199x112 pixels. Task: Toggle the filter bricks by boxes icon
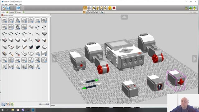click(x=3, y=105)
